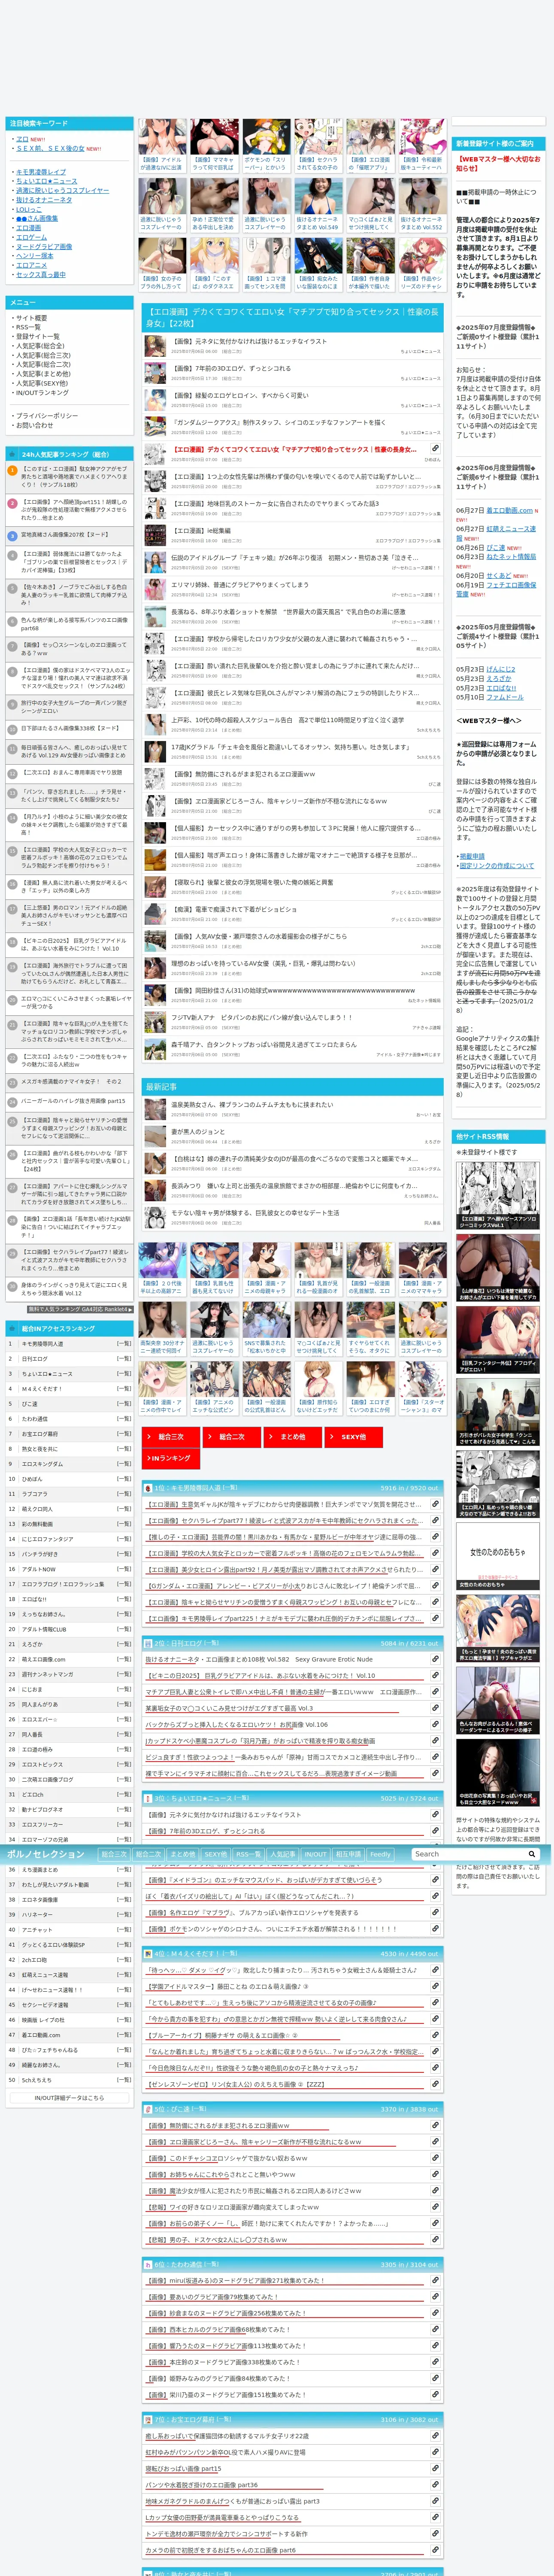Click the rank icon beside 1位 header
Screen dimensions: 554x2576
pyautogui.click(x=148, y=1487)
